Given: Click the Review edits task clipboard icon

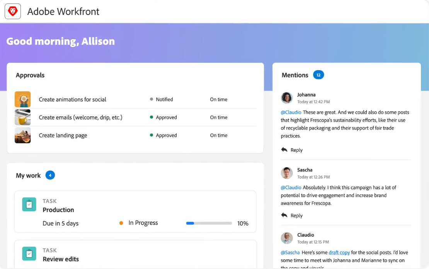Looking at the screenshot, I should [x=29, y=254].
